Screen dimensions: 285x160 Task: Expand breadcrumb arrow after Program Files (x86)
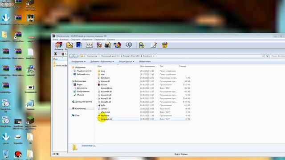click(x=141, y=56)
